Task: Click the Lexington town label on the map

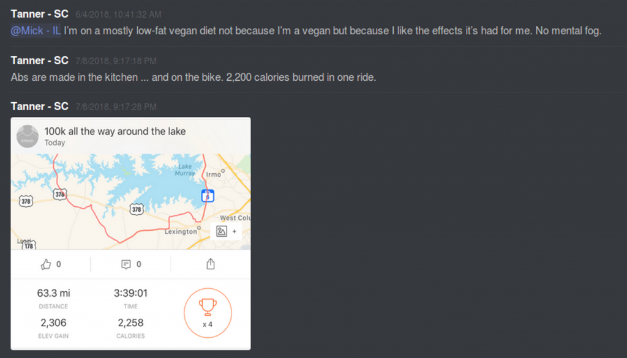Action: pos(181,232)
